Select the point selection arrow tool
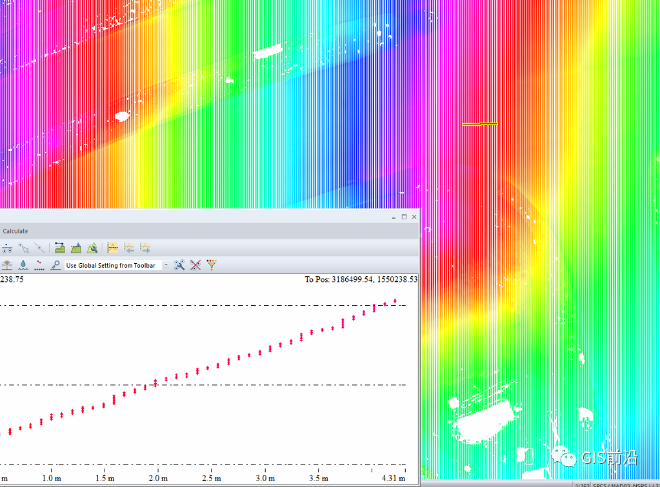Viewport: 660px width, 487px height. pyautogui.click(x=24, y=248)
